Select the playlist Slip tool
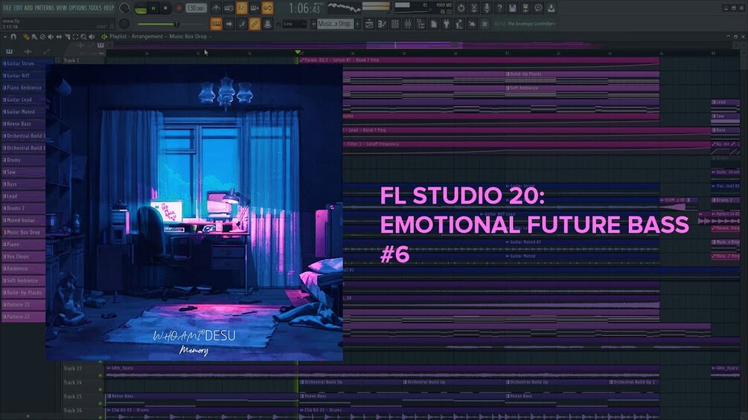Image resolution: width=748 pixels, height=420 pixels. [59, 36]
